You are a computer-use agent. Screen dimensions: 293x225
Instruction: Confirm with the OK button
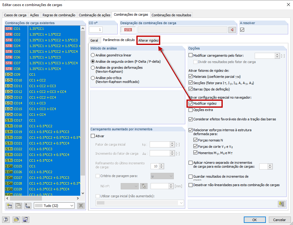[255, 220]
